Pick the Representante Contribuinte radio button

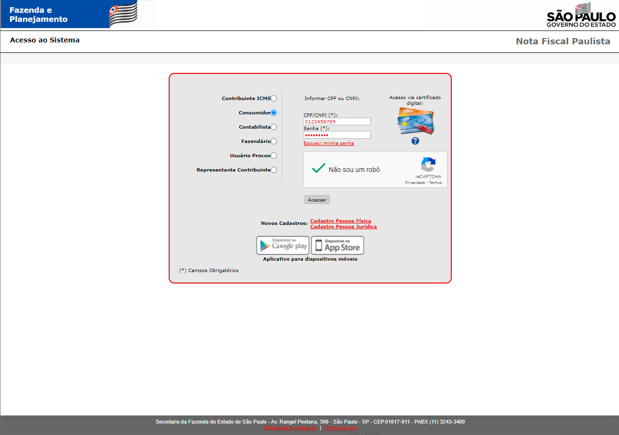(274, 170)
